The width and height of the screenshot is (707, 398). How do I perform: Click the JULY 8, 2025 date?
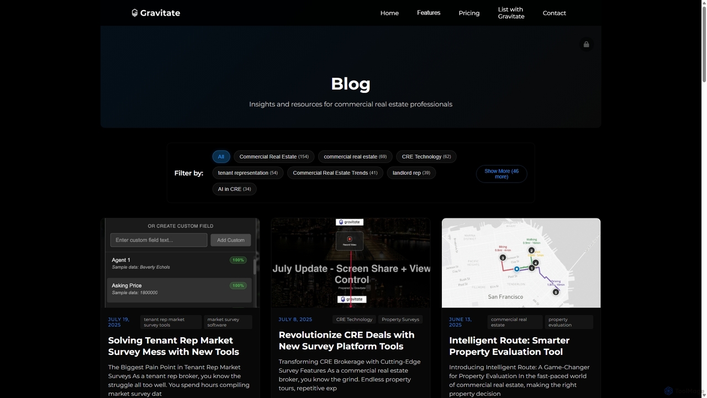tap(296, 320)
